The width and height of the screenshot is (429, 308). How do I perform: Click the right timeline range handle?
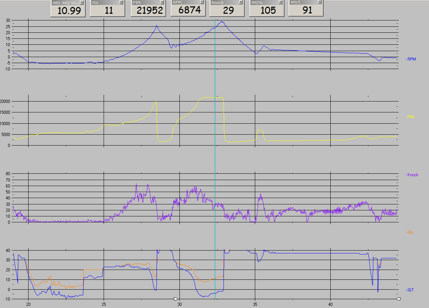(399, 299)
